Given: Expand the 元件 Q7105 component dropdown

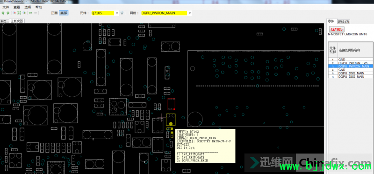Looking at the screenshot, I should pyautogui.click(x=117, y=13).
